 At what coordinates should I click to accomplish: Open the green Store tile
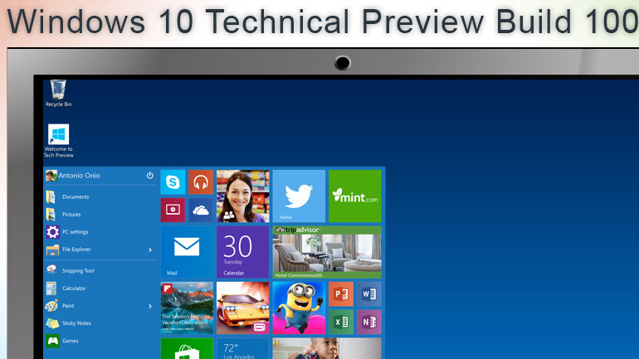click(187, 348)
